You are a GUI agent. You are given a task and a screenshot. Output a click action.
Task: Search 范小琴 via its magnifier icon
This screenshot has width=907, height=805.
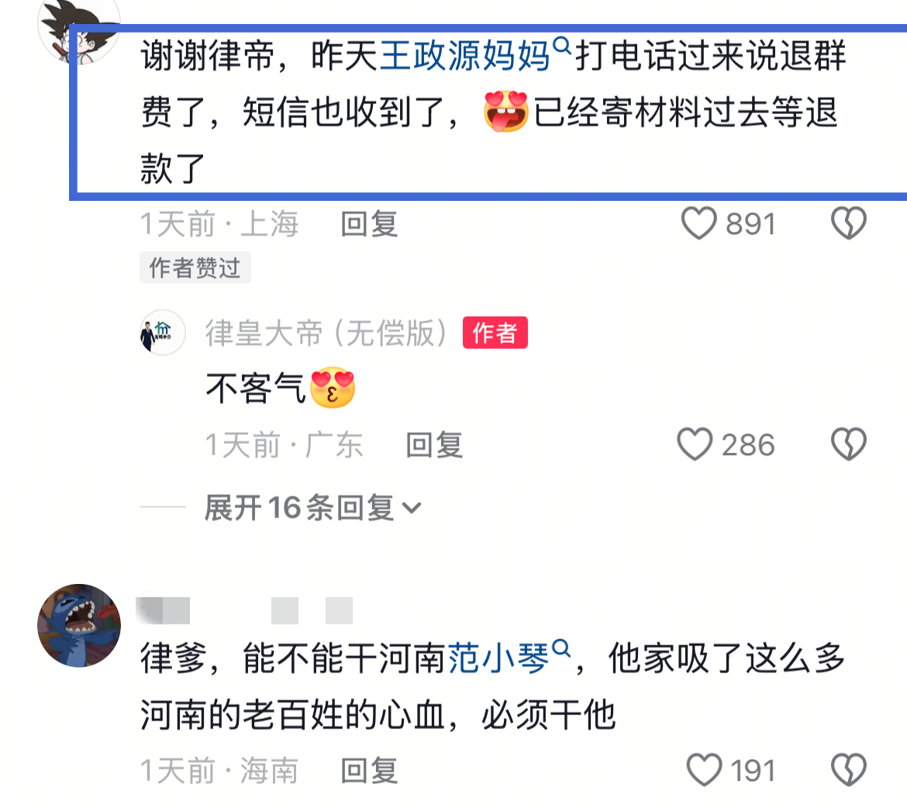tap(561, 648)
